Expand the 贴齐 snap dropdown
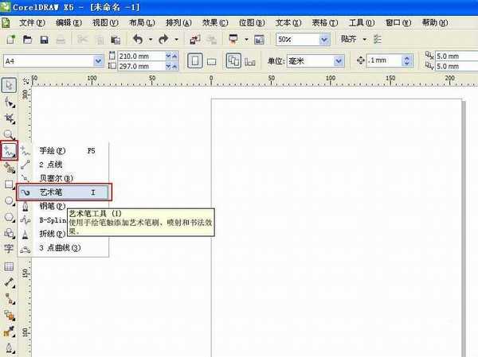The height and width of the screenshot is (357, 478). (x=365, y=40)
